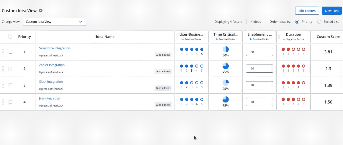Click Enablement input field for Jira Integration
This screenshot has width=343, height=145.
[259, 102]
